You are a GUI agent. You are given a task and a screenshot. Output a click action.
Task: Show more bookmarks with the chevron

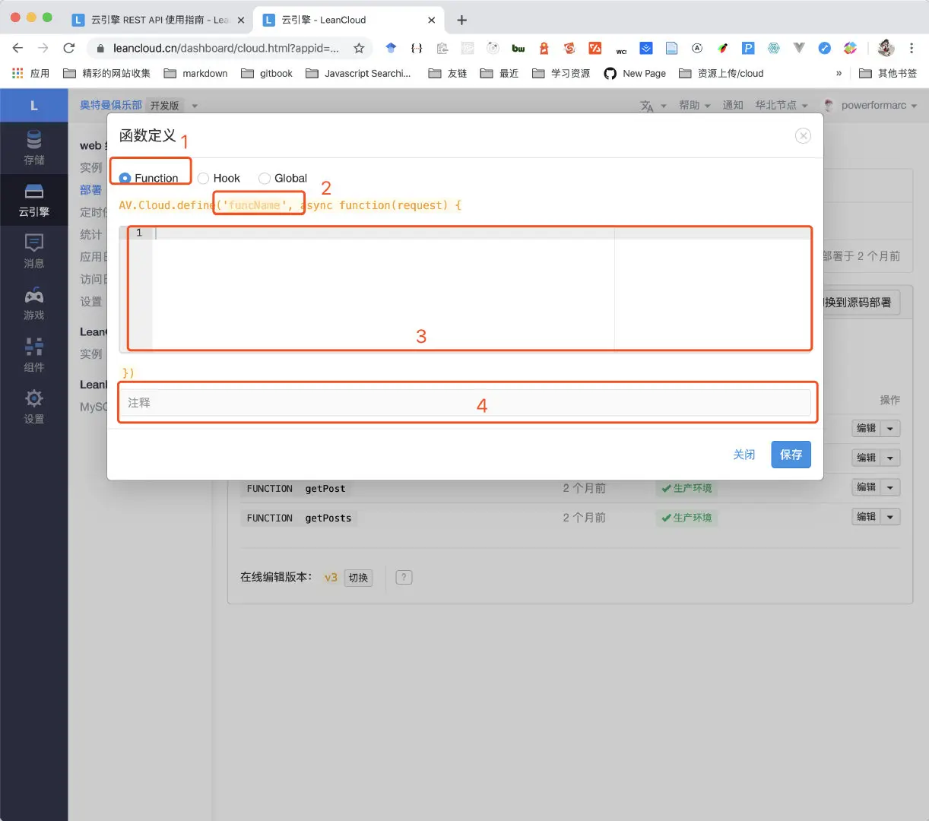click(x=839, y=73)
